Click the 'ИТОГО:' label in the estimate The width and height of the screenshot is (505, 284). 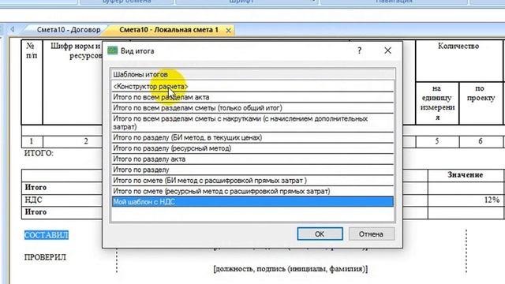pos(39,153)
